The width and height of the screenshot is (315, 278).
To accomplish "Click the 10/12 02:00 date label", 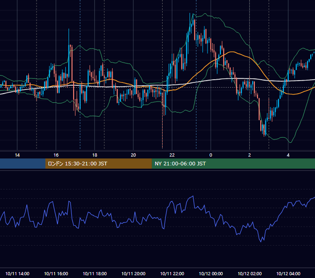I will pyautogui.click(x=250, y=273).
